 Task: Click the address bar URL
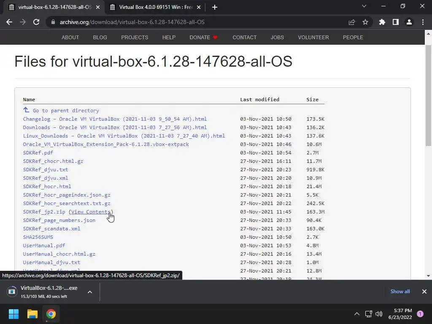coord(132,22)
